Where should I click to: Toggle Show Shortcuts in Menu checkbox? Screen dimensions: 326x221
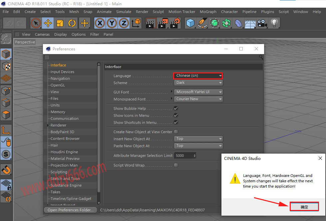[176, 123]
